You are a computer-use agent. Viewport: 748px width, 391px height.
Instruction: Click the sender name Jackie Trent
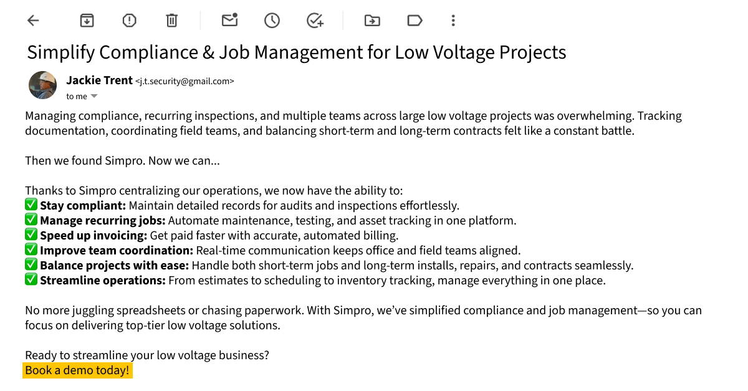(100, 80)
